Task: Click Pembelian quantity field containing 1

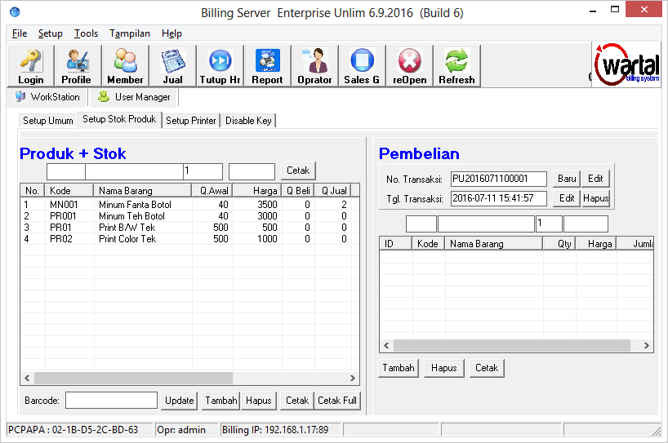Action: tap(549, 224)
